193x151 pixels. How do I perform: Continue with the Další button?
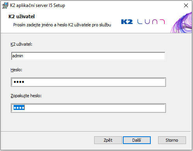click(x=137, y=140)
